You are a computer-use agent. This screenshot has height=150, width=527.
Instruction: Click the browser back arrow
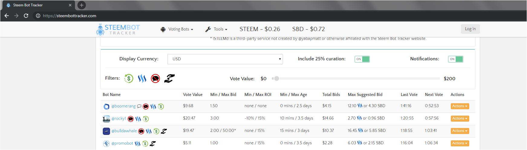pyautogui.click(x=7, y=16)
